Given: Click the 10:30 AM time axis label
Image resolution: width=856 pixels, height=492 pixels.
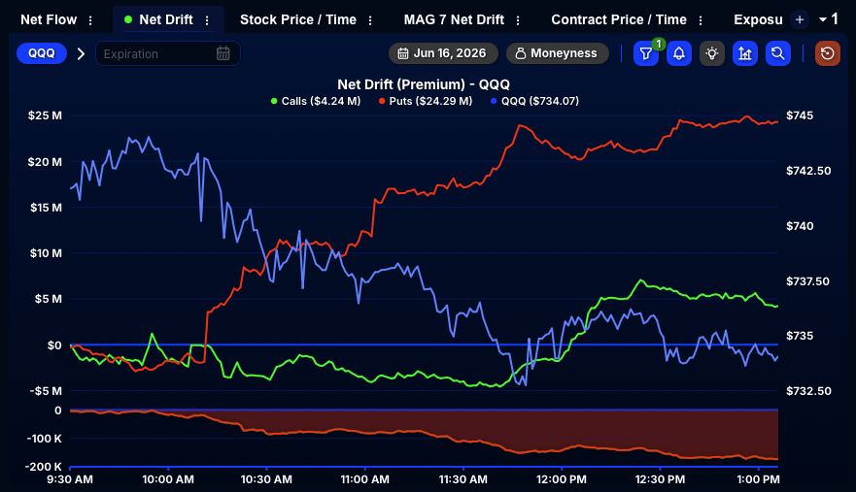Looking at the screenshot, I should 266,479.
